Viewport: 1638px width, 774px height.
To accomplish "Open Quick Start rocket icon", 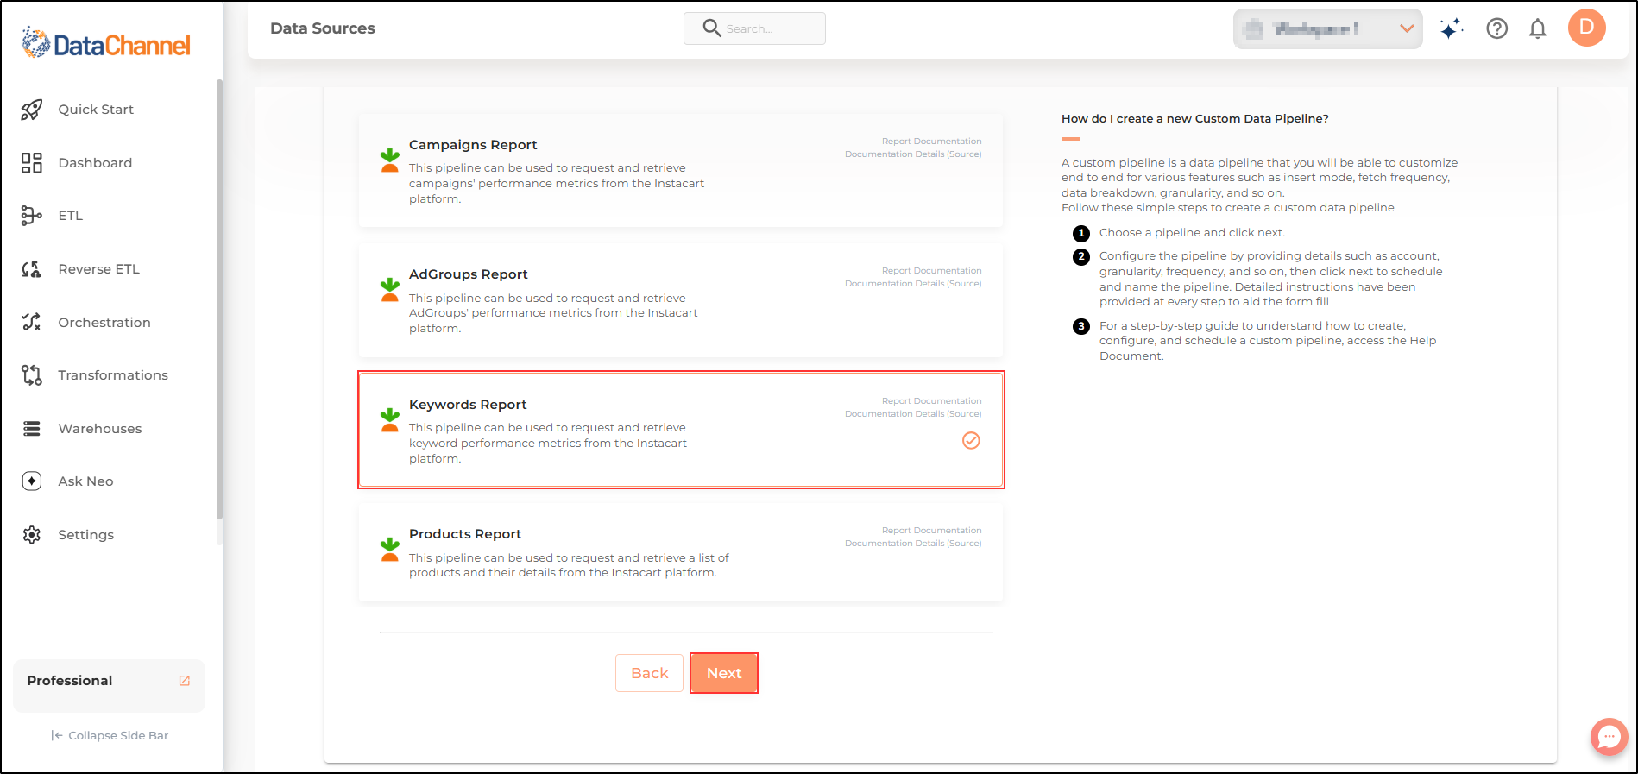I will coord(32,110).
